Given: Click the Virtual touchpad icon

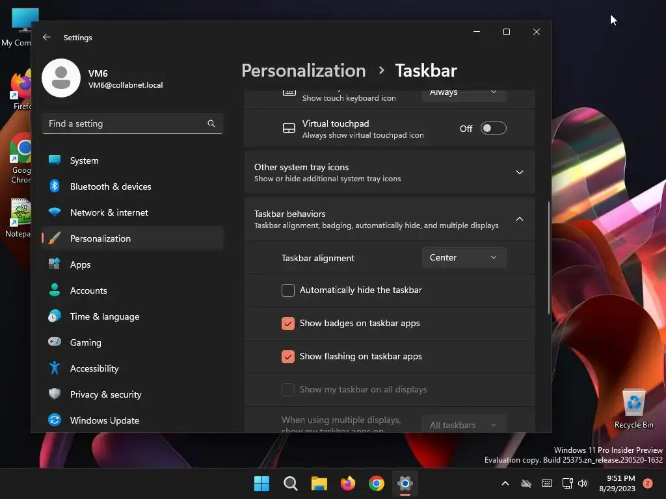Looking at the screenshot, I should [289, 128].
